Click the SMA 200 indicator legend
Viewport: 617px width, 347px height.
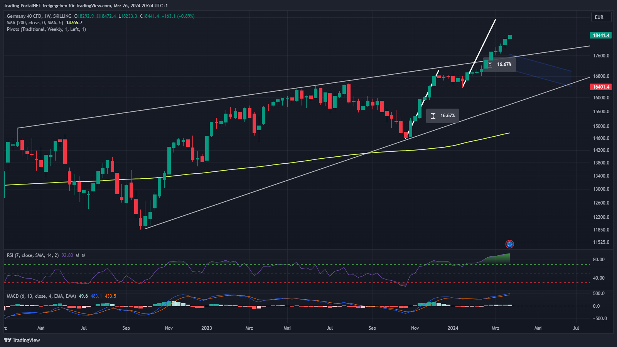click(x=35, y=23)
